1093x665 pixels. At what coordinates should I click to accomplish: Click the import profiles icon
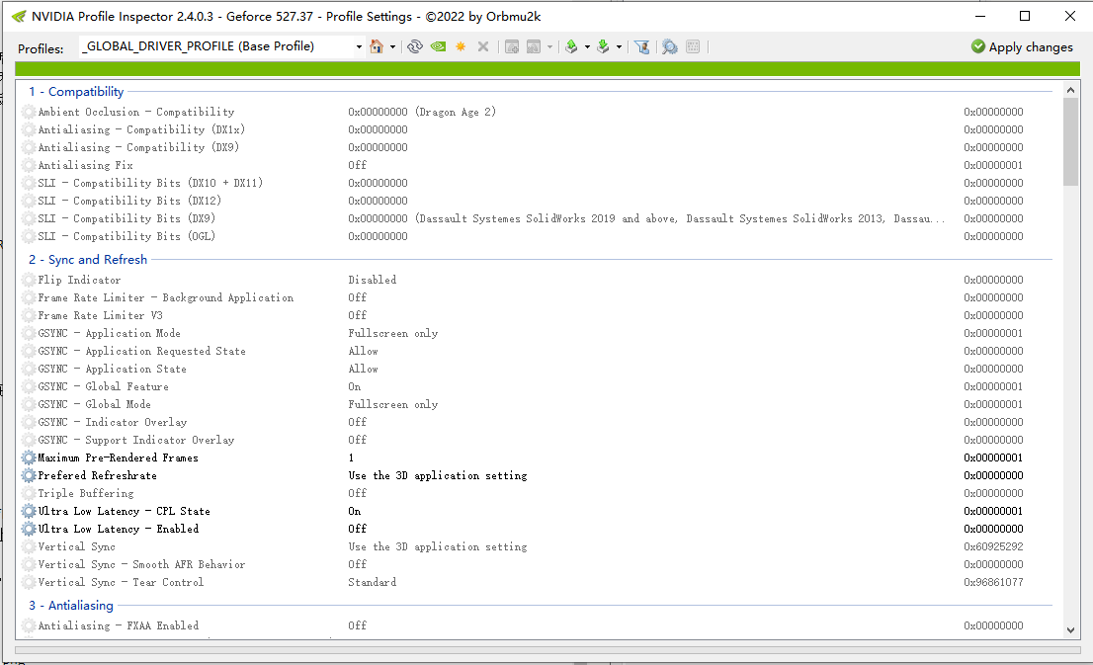[603, 46]
